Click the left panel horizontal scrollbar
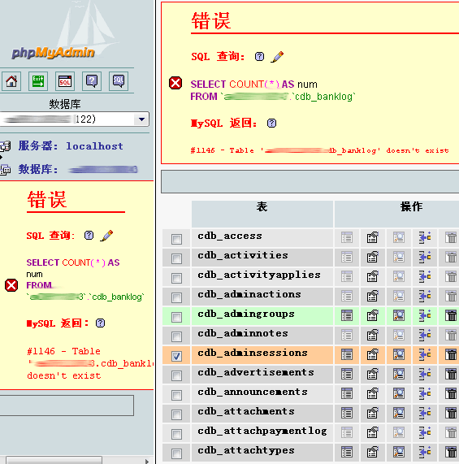This screenshot has height=464, width=459. (54, 460)
